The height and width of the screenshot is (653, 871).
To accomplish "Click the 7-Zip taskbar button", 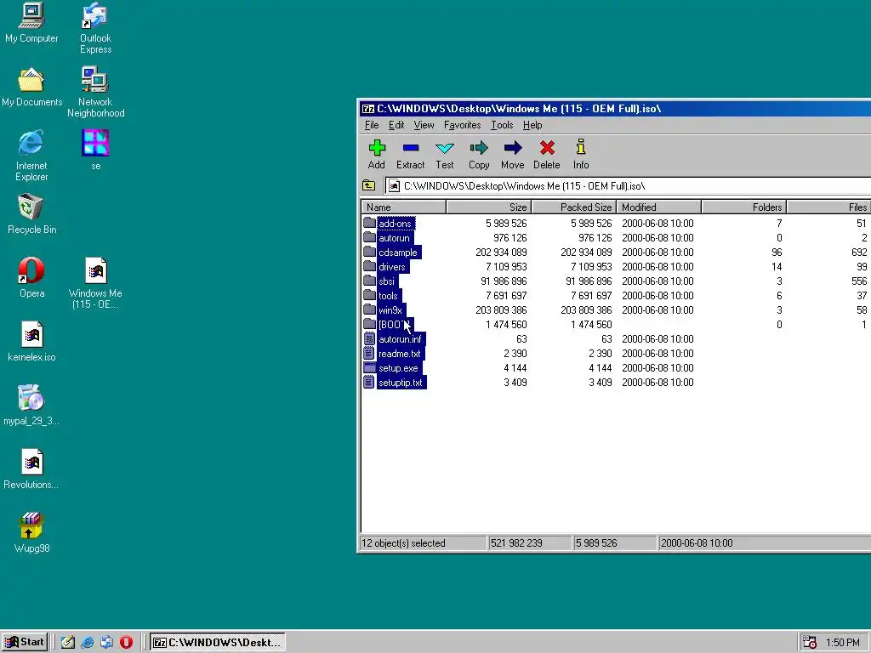I will (x=218, y=643).
